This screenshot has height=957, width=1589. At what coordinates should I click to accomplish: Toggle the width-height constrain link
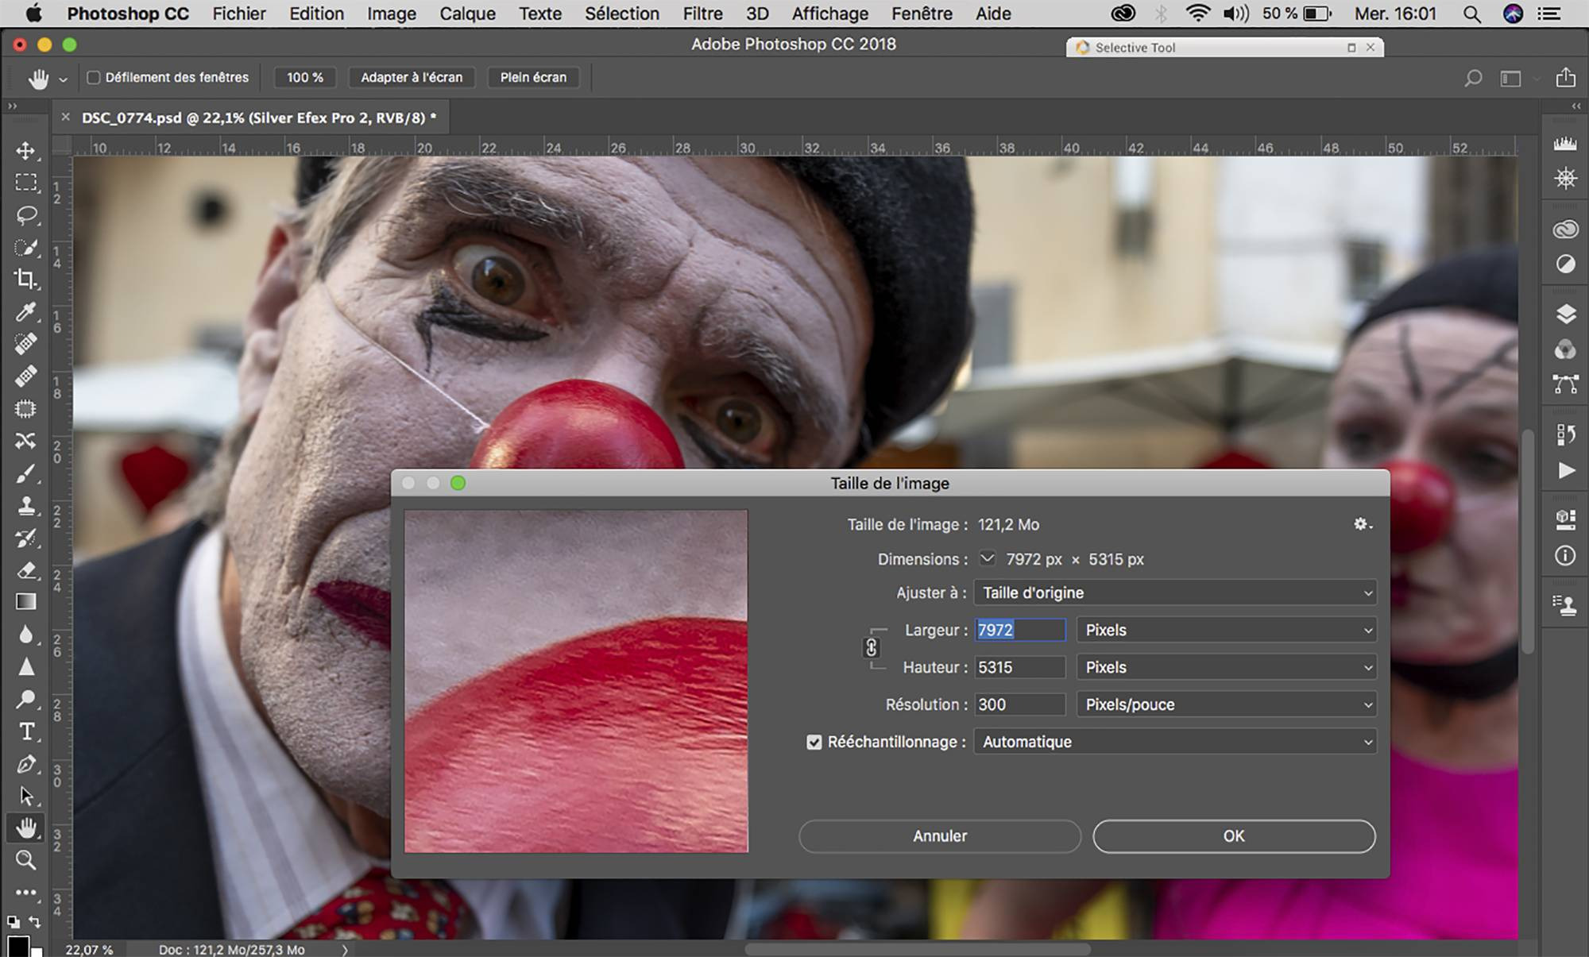(x=871, y=648)
